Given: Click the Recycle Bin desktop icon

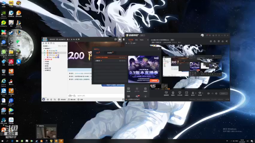Looking at the screenshot, I should 4,72.
